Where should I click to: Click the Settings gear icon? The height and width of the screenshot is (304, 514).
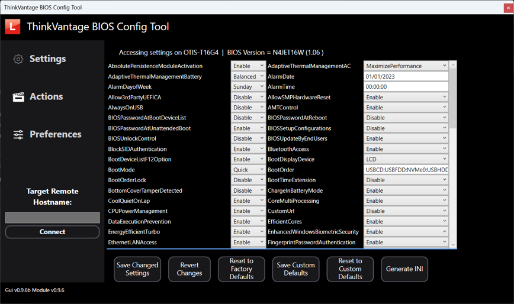pos(18,59)
